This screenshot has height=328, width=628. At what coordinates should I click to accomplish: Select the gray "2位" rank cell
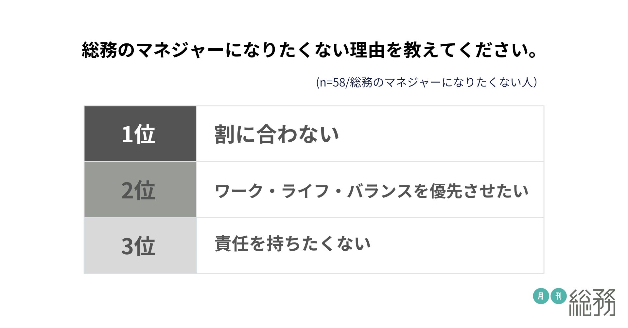point(140,190)
